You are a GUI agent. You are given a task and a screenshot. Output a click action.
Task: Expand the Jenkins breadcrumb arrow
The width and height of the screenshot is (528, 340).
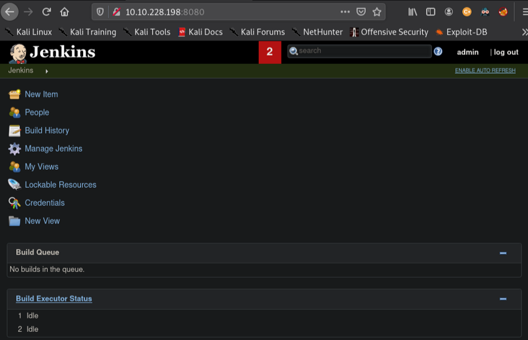pyautogui.click(x=47, y=71)
